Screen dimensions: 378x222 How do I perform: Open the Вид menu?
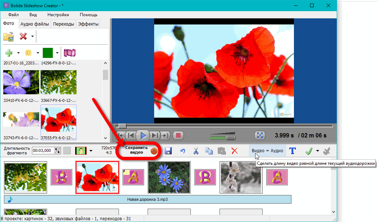(33, 15)
